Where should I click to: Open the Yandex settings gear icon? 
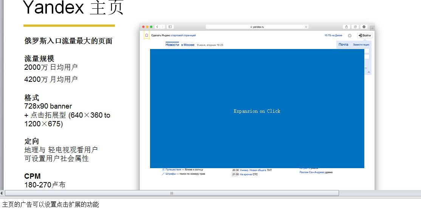(x=350, y=35)
